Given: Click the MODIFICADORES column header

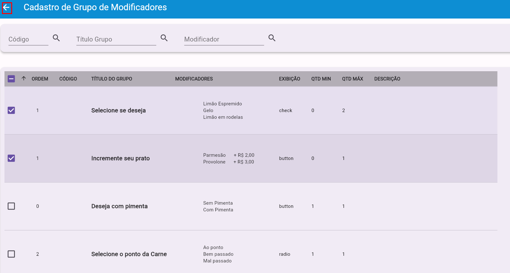Looking at the screenshot, I should (194, 79).
